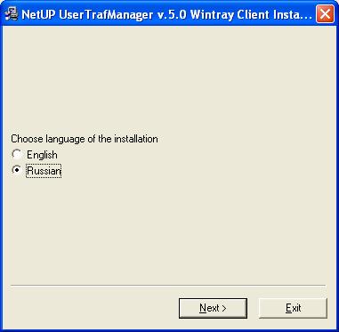Click the filled dot of Russian option

(17, 171)
